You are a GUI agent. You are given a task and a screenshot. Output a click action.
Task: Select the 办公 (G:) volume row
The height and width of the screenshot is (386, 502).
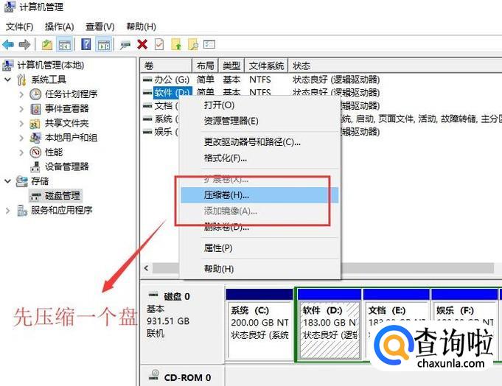(x=321, y=80)
